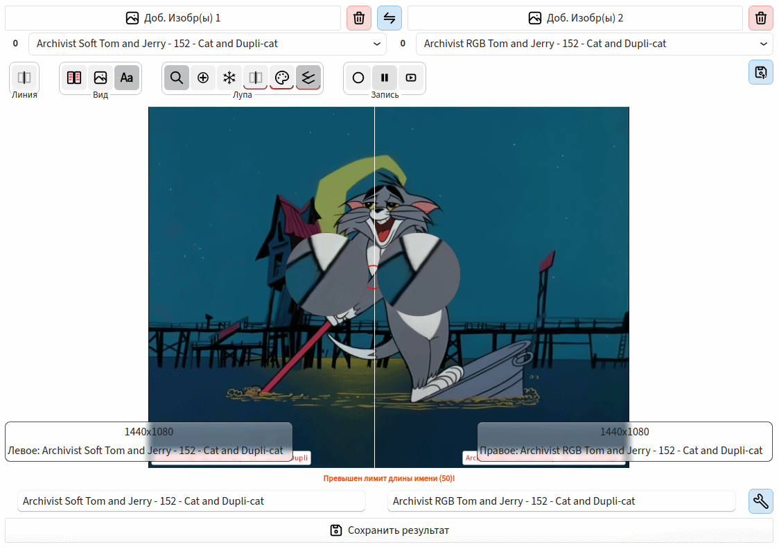
Task: Open settings with the wrench icon
Action: 760,501
